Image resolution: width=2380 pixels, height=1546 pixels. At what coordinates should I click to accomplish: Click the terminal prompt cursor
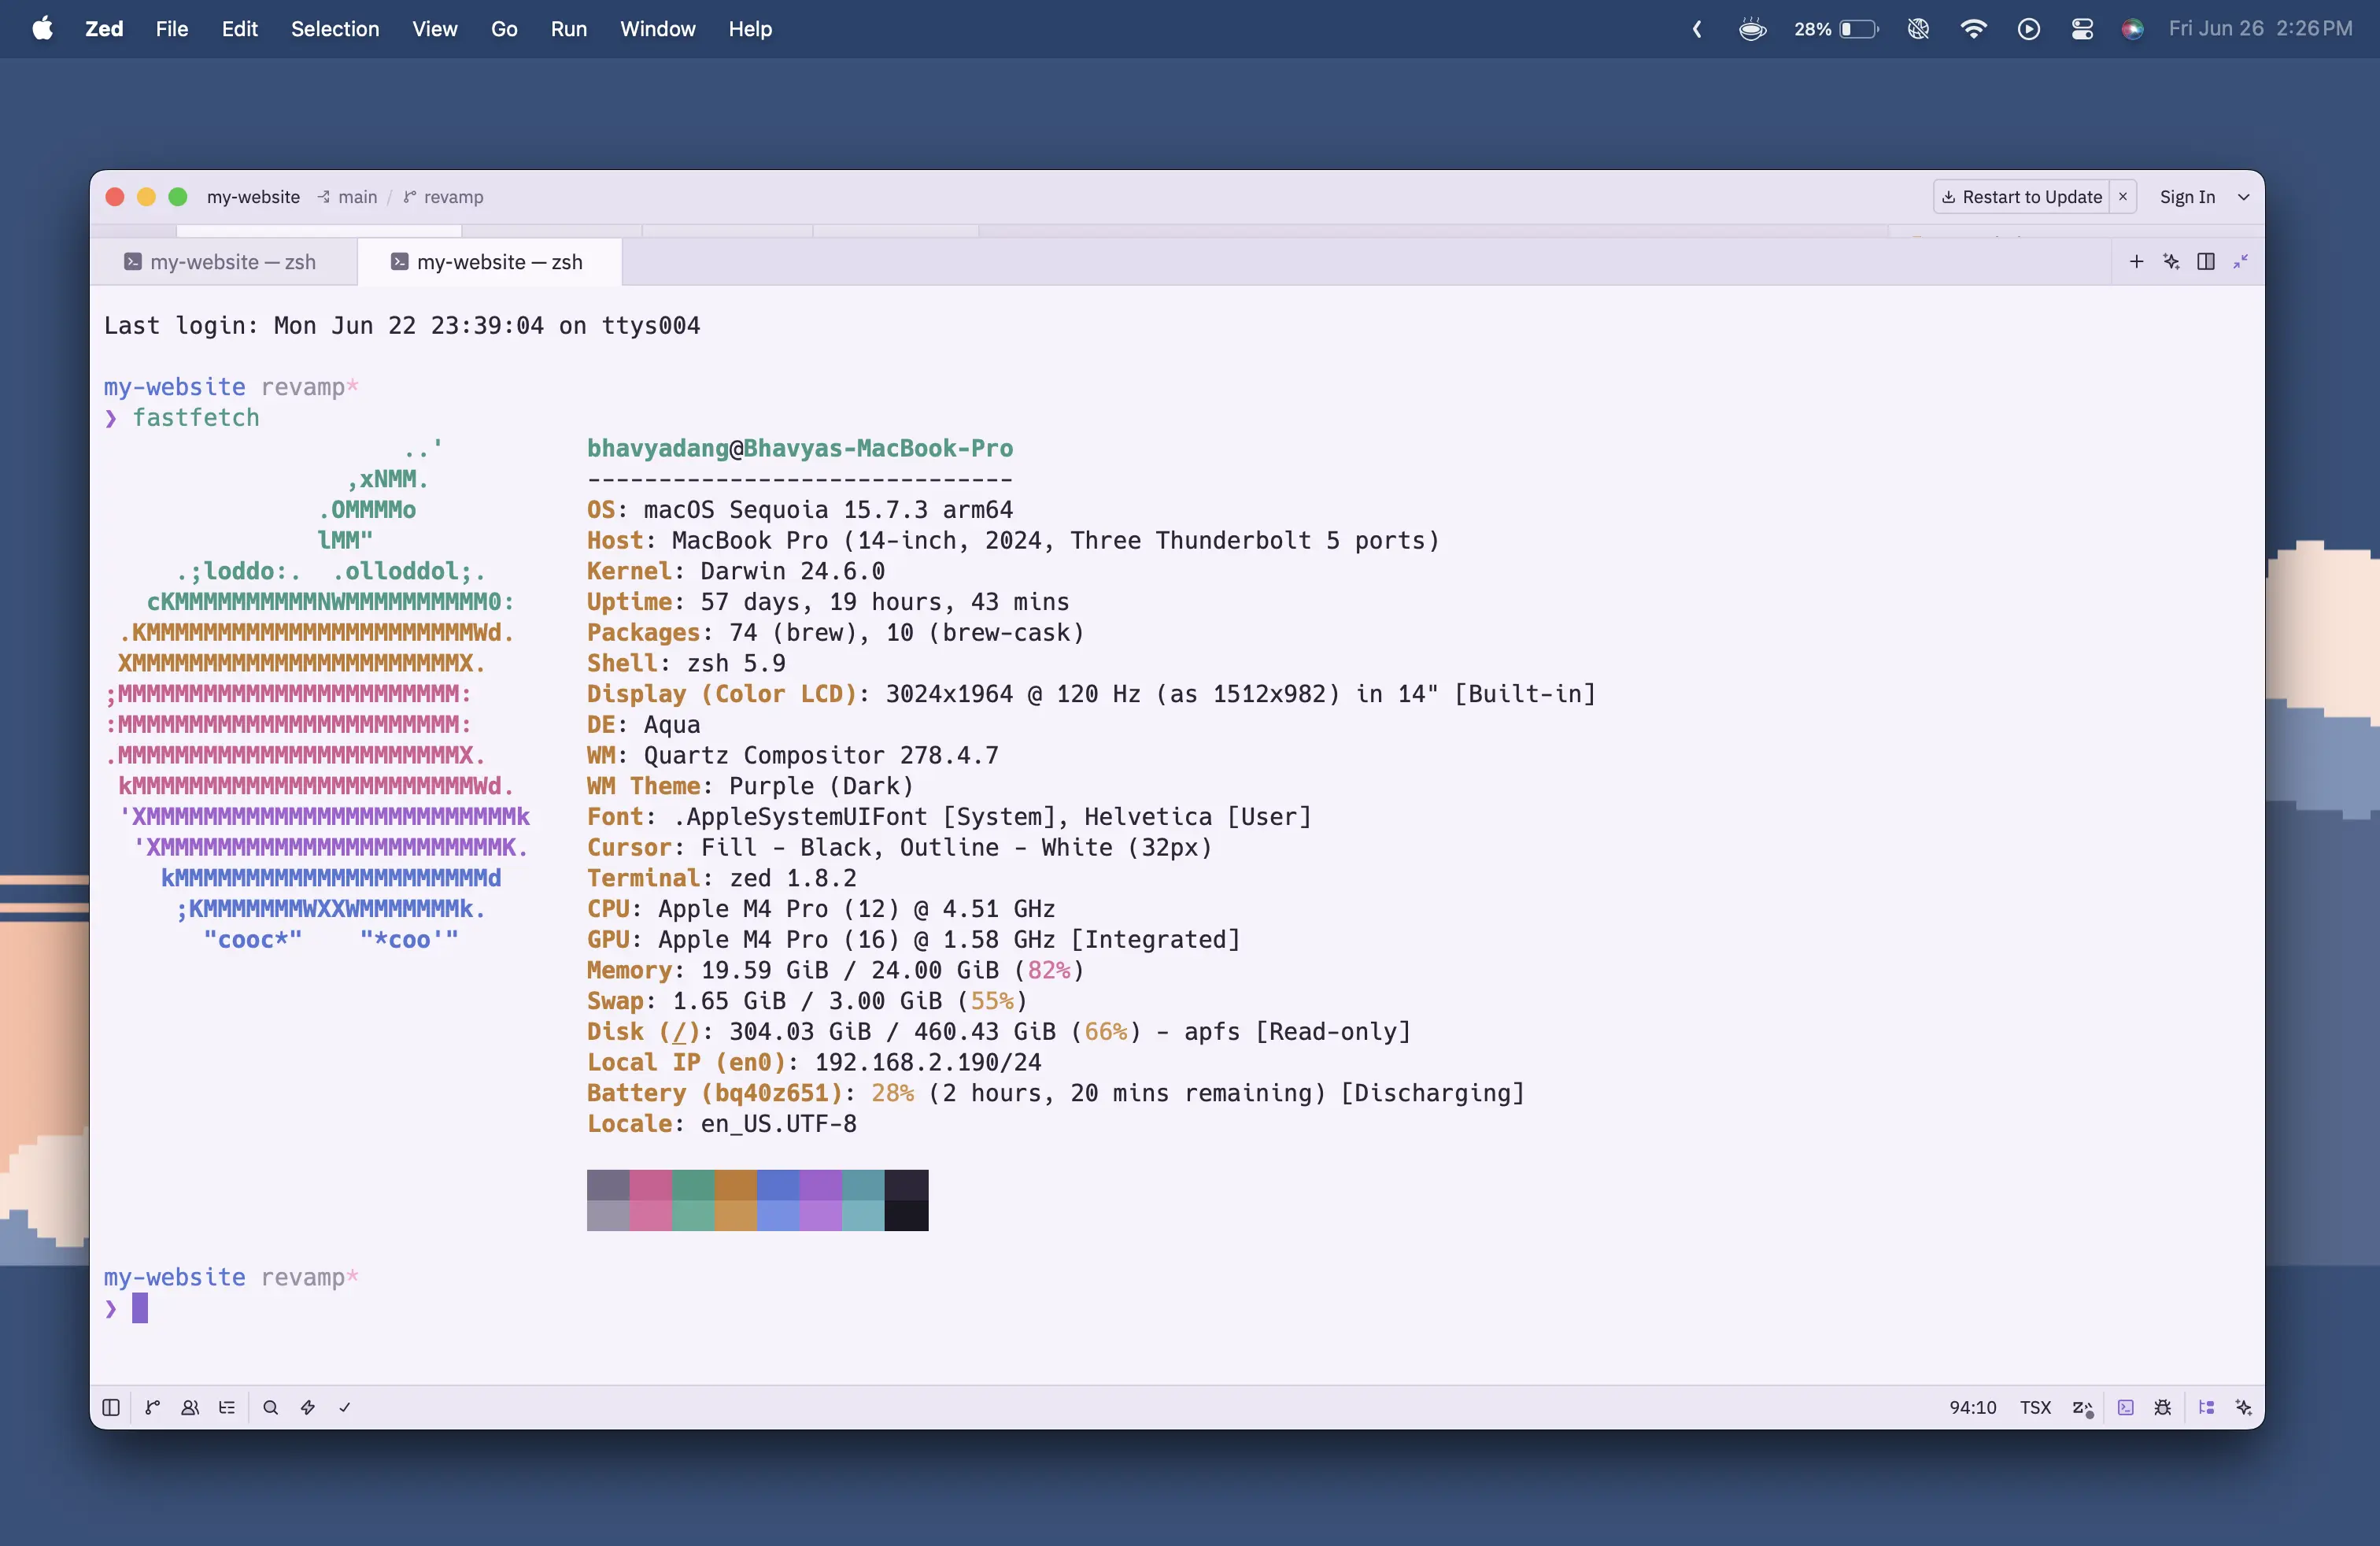[140, 1308]
